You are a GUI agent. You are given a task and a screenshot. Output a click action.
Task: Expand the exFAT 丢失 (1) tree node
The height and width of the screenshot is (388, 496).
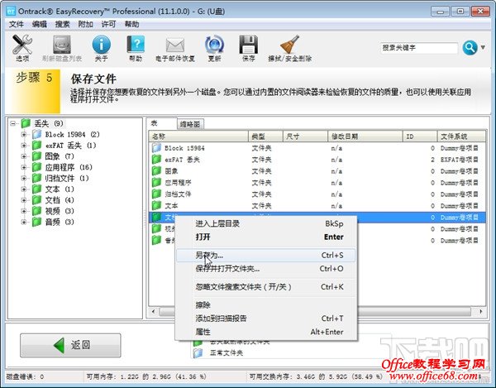point(24,146)
